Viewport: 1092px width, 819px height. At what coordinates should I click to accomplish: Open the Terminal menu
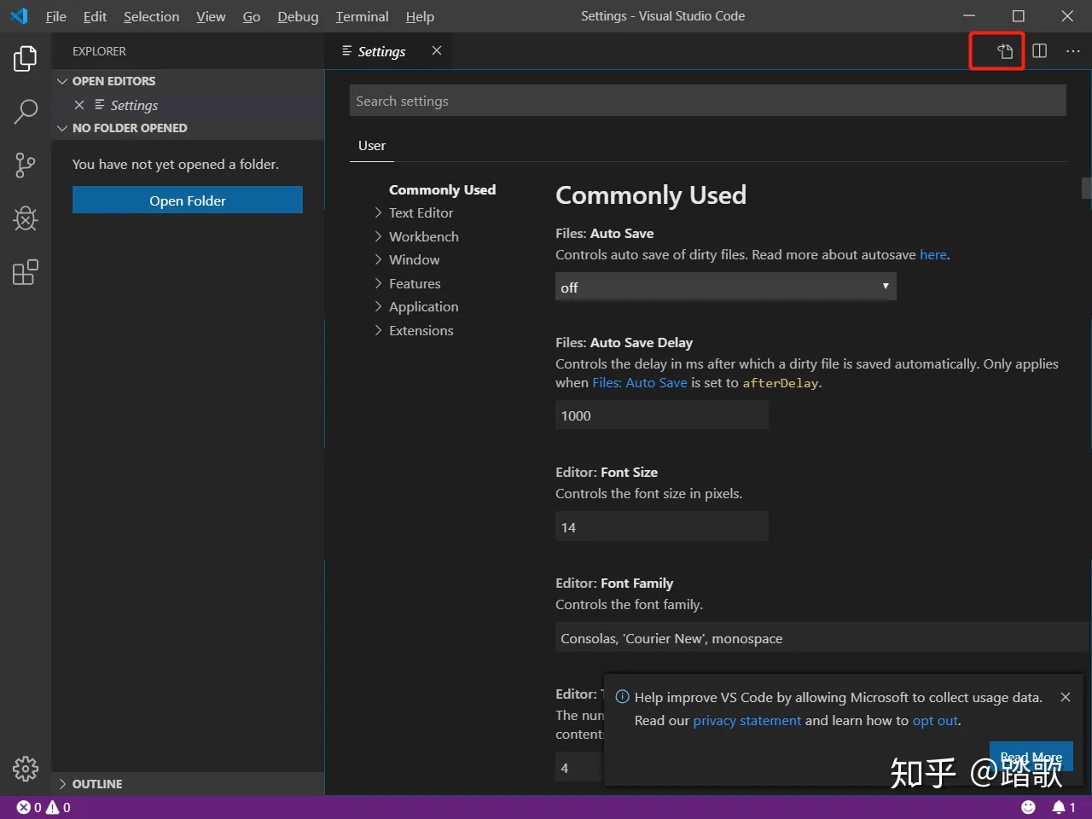click(x=362, y=16)
